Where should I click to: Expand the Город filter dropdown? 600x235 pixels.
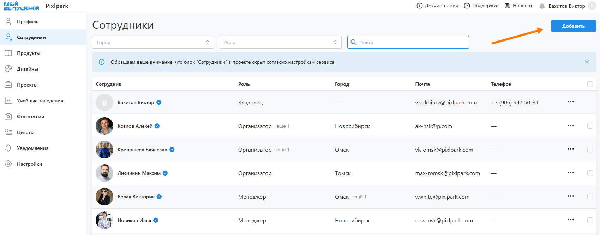pyautogui.click(x=153, y=42)
